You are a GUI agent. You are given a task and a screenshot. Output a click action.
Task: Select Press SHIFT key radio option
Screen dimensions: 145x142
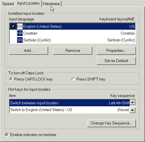[89, 79]
